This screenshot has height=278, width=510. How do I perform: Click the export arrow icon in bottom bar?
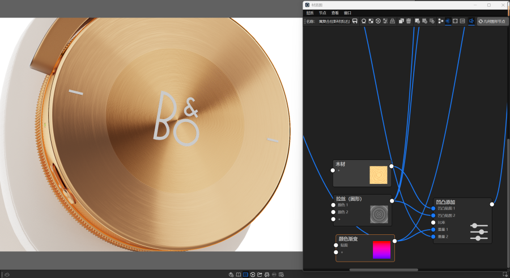(x=260, y=275)
